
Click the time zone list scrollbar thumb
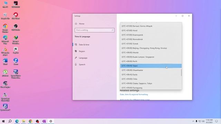(x=181, y=72)
